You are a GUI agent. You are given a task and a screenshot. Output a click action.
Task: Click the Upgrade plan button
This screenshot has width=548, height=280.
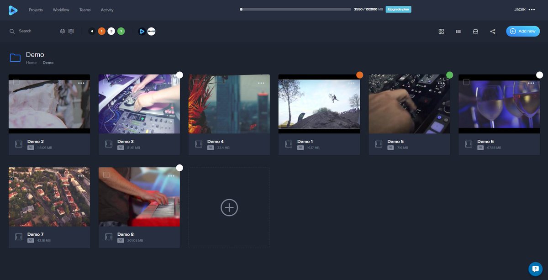pos(398,9)
